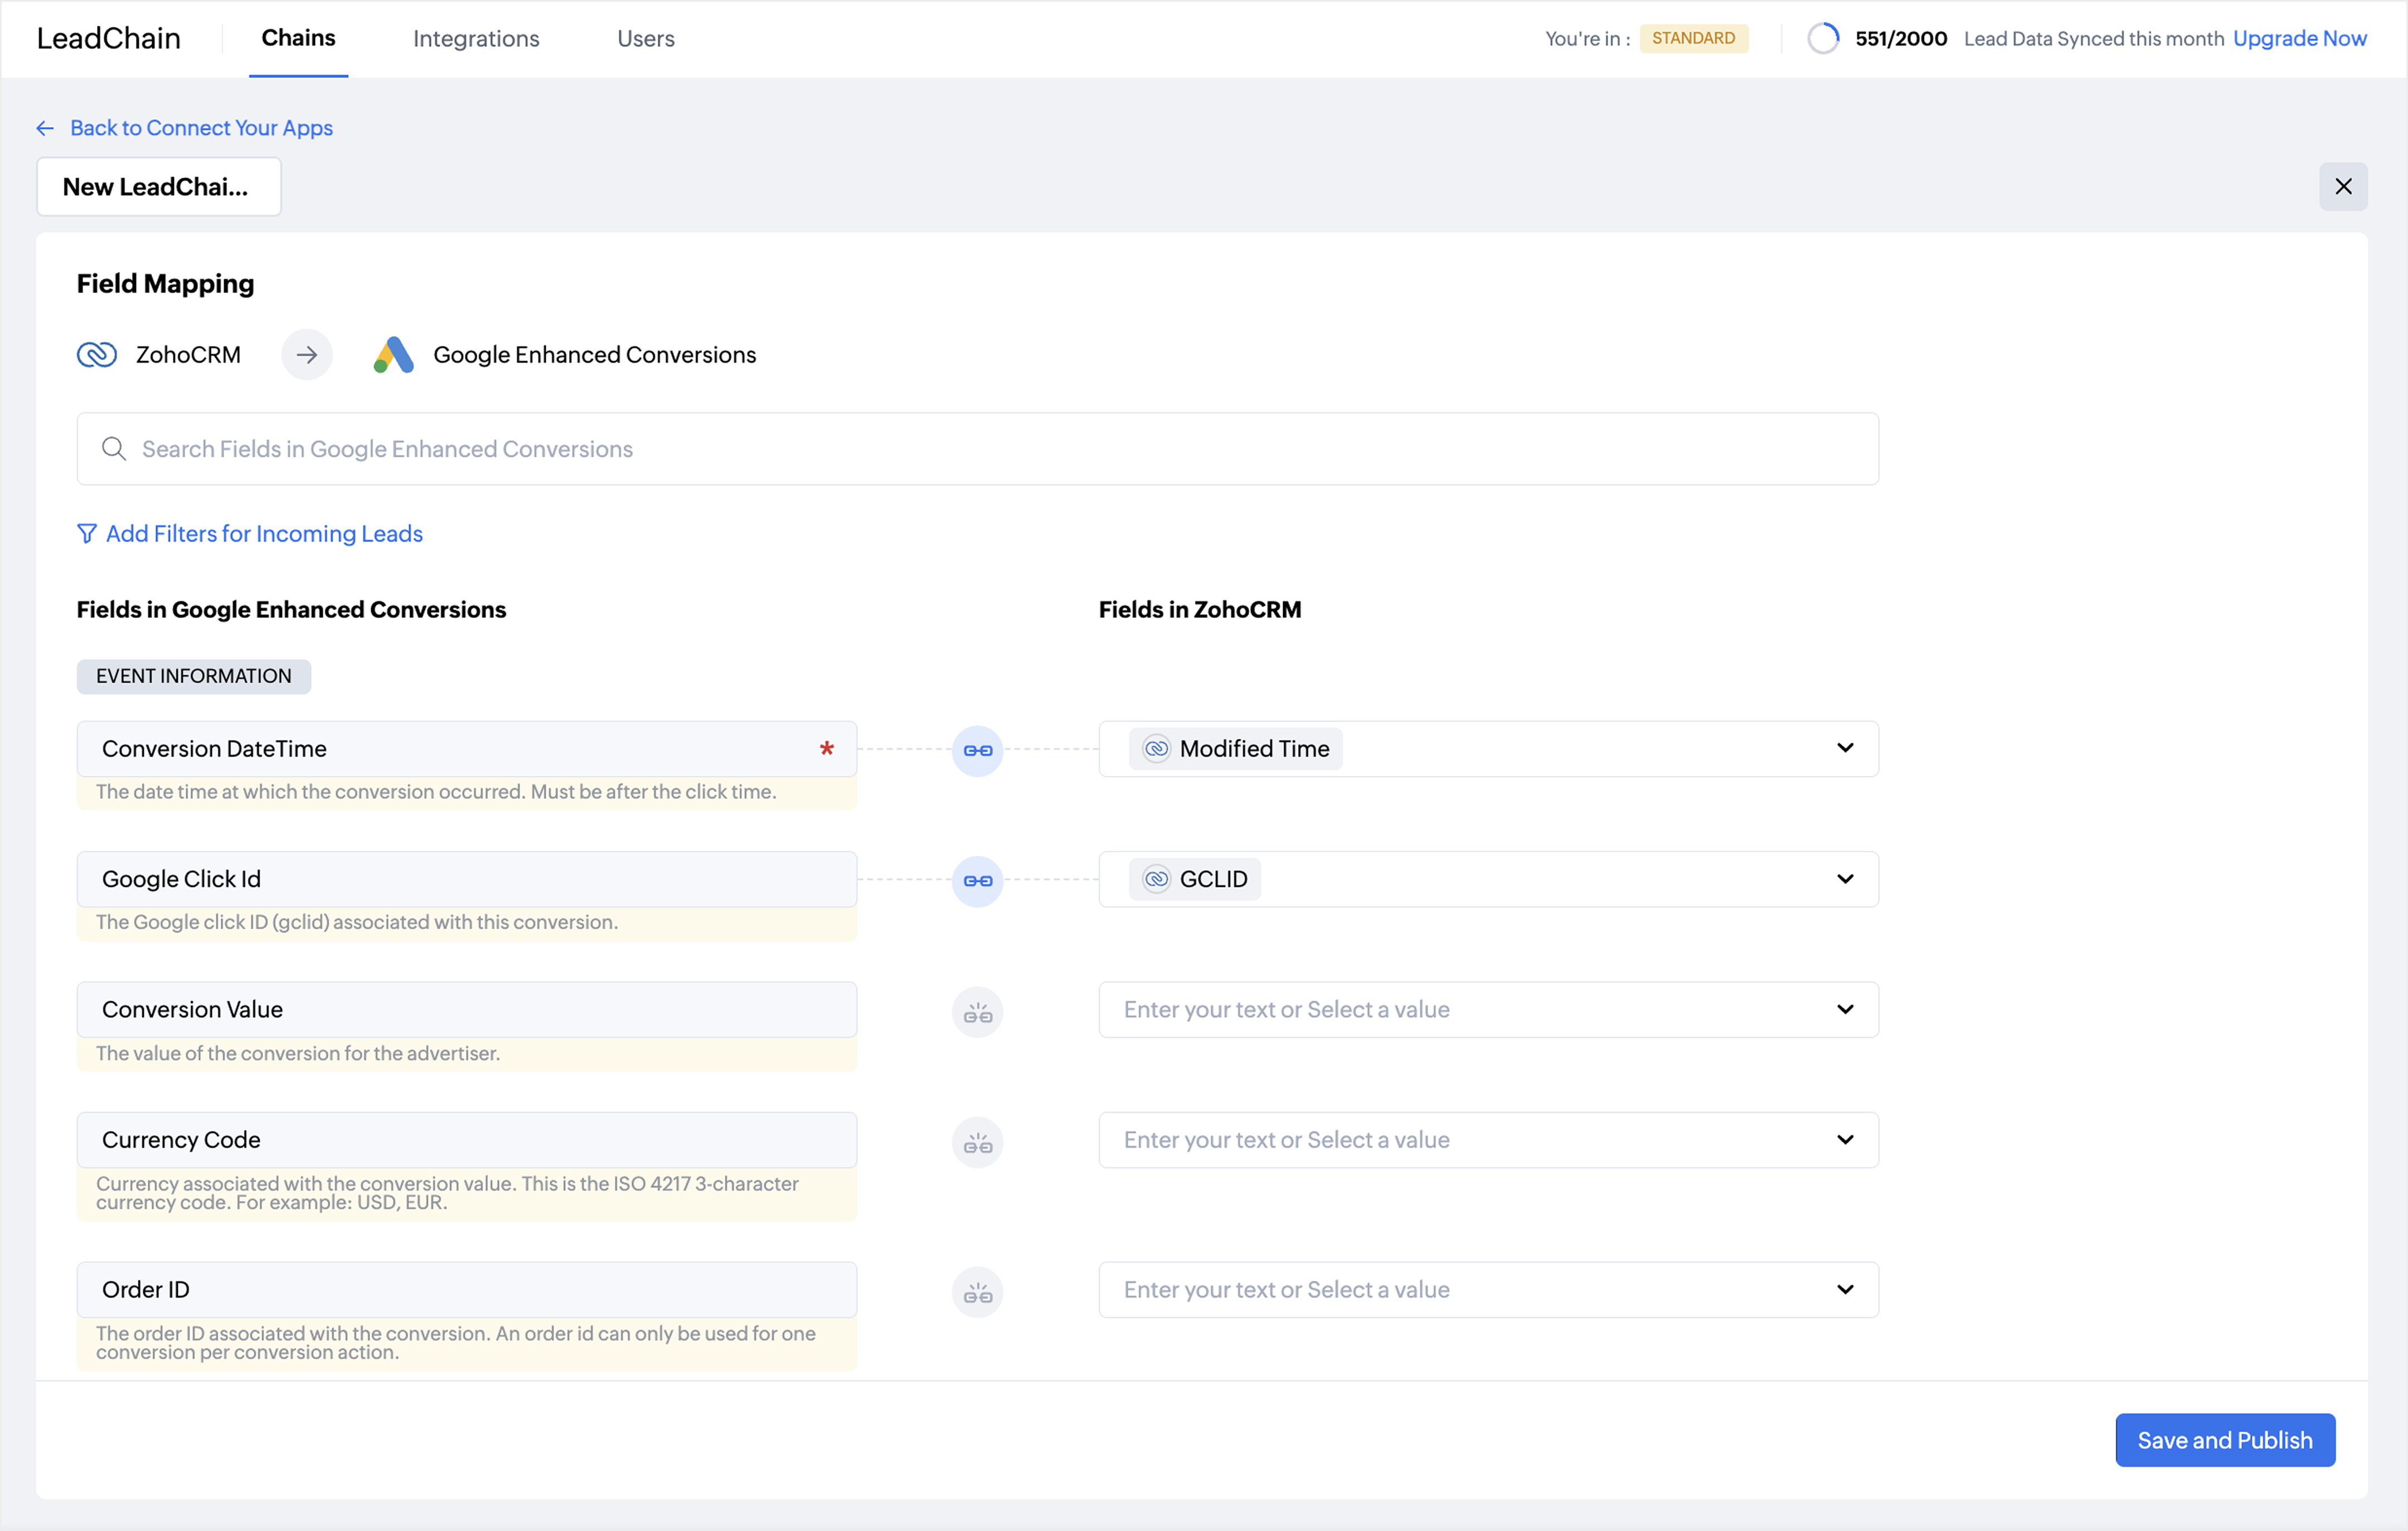Viewport: 2408px width, 1531px height.
Task: Open the Users tab
Action: (x=646, y=39)
